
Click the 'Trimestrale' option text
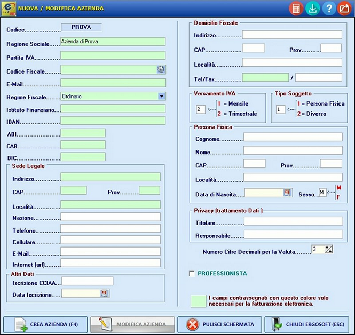point(242,114)
